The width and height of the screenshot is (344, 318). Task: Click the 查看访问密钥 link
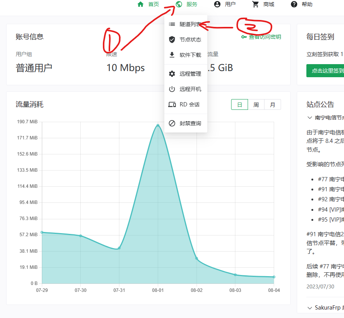(x=261, y=37)
